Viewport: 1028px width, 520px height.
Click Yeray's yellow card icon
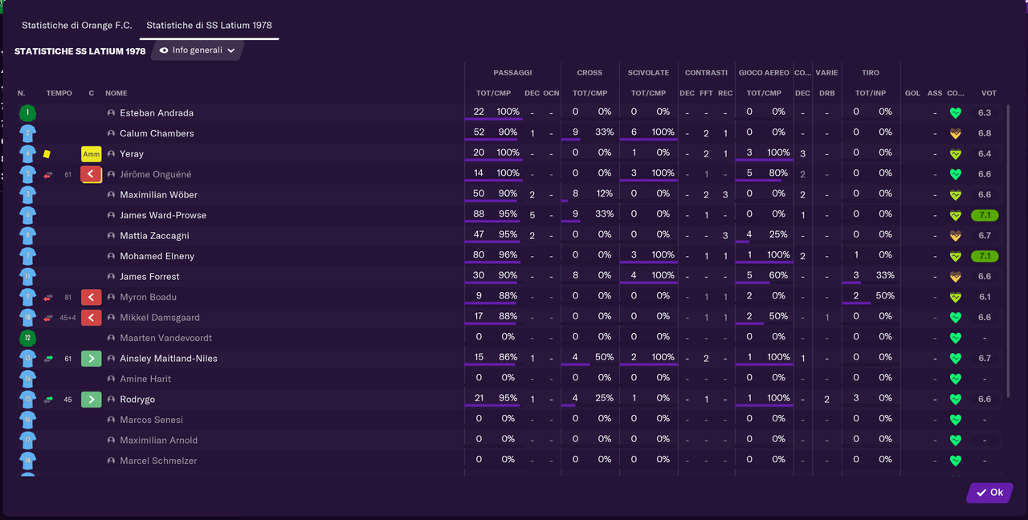47,154
